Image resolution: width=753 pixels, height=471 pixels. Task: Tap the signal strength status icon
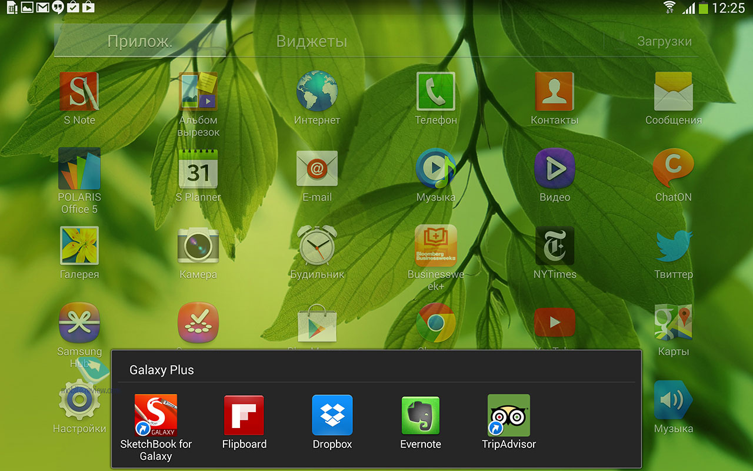coord(688,8)
